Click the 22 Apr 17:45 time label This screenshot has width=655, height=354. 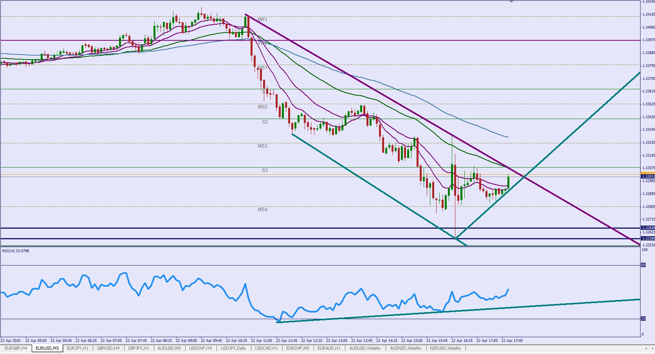pyautogui.click(x=512, y=341)
